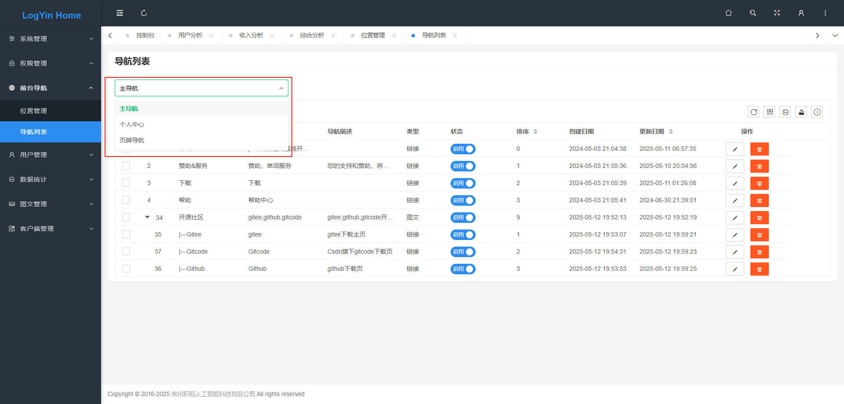Delete the Github row
The image size is (844, 404).
pyautogui.click(x=759, y=269)
